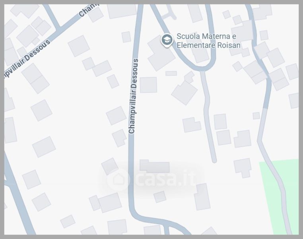Select the diagonal Champvillair Dessous street label
Image resolution: width=303 pixels, height=239 pixels.
click(x=27, y=59)
